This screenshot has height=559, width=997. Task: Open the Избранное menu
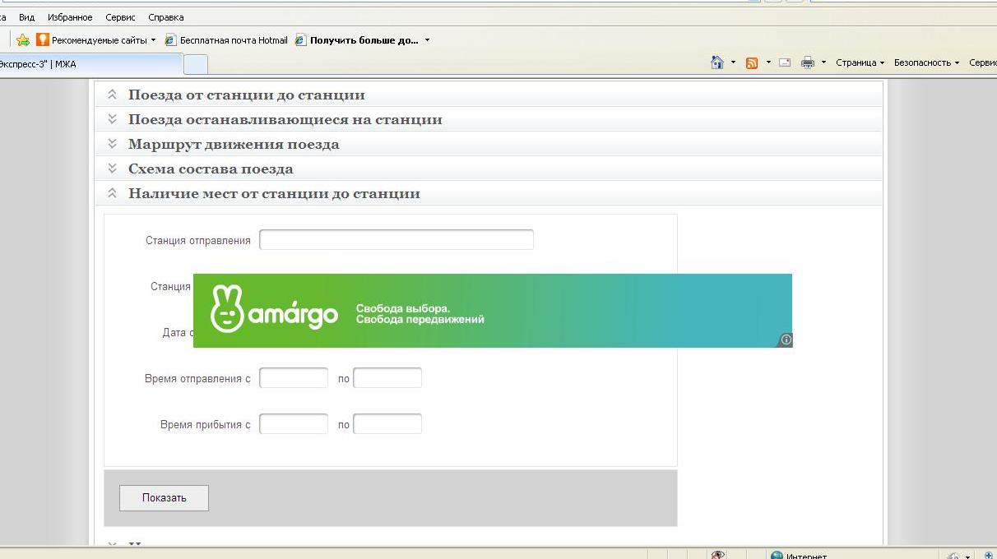[70, 17]
